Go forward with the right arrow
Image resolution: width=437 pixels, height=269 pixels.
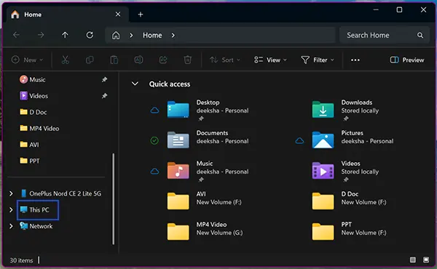tap(41, 35)
